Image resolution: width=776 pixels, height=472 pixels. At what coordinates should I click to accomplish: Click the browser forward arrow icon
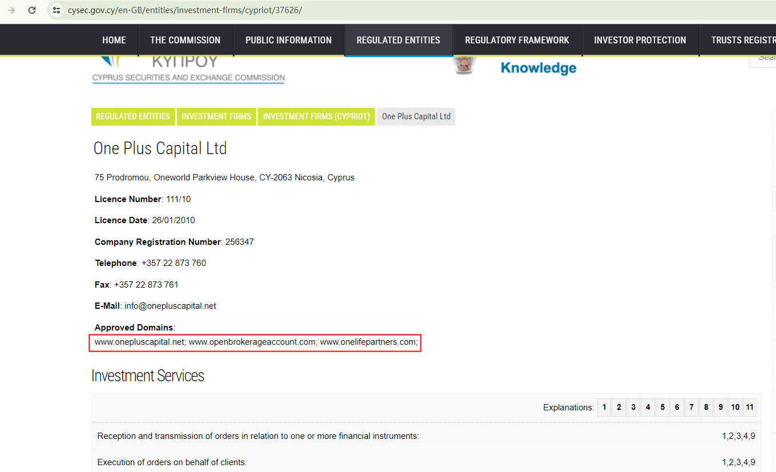point(11,10)
